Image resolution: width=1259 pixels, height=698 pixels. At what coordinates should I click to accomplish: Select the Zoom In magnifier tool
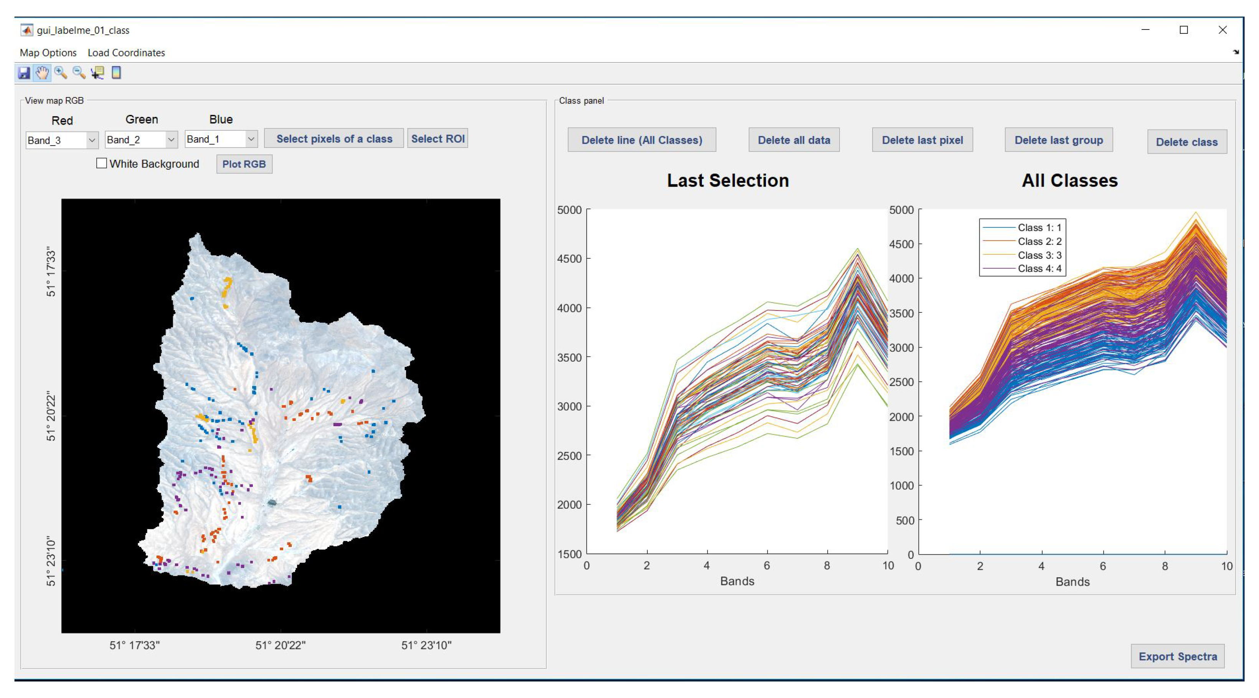[61, 73]
